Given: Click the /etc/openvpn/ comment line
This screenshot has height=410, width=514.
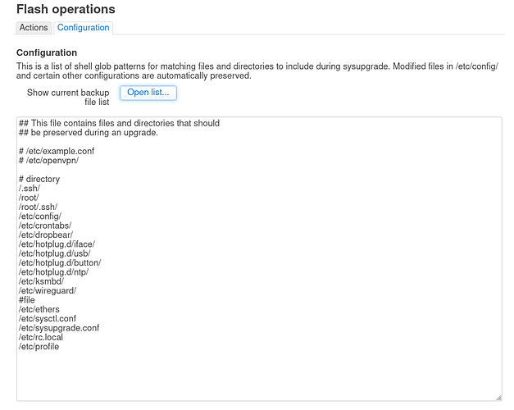Looking at the screenshot, I should click(x=49, y=161).
